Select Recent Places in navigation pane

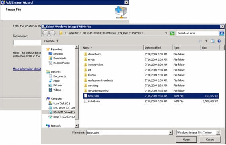[59, 63]
